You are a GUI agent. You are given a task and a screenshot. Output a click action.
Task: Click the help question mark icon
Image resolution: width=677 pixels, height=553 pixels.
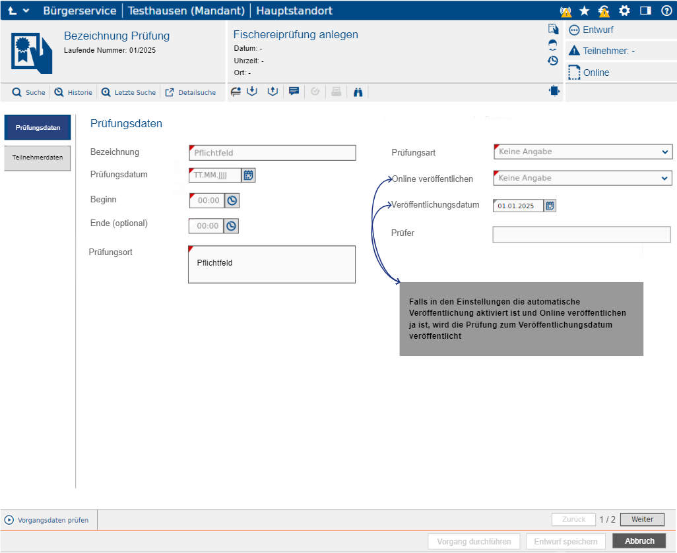(x=666, y=11)
